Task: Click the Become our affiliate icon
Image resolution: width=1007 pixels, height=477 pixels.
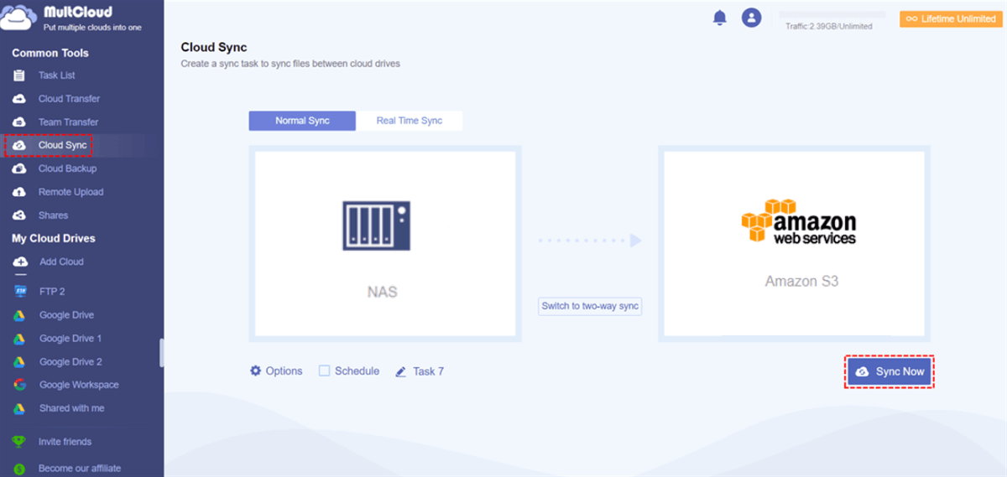Action: [x=20, y=469]
